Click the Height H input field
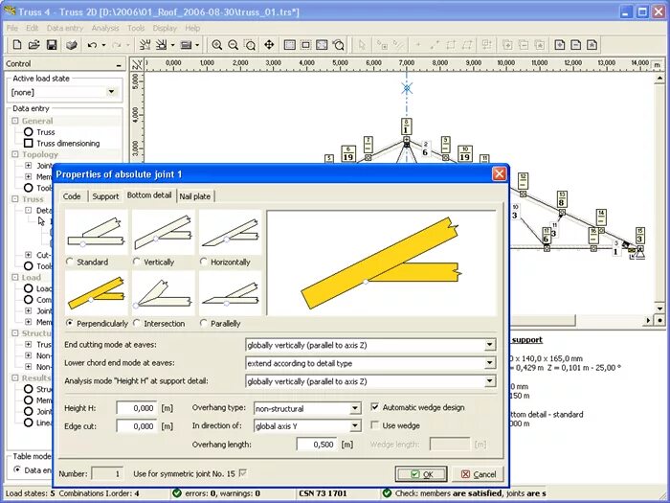Viewport: 670px width, 503px height. 137,408
